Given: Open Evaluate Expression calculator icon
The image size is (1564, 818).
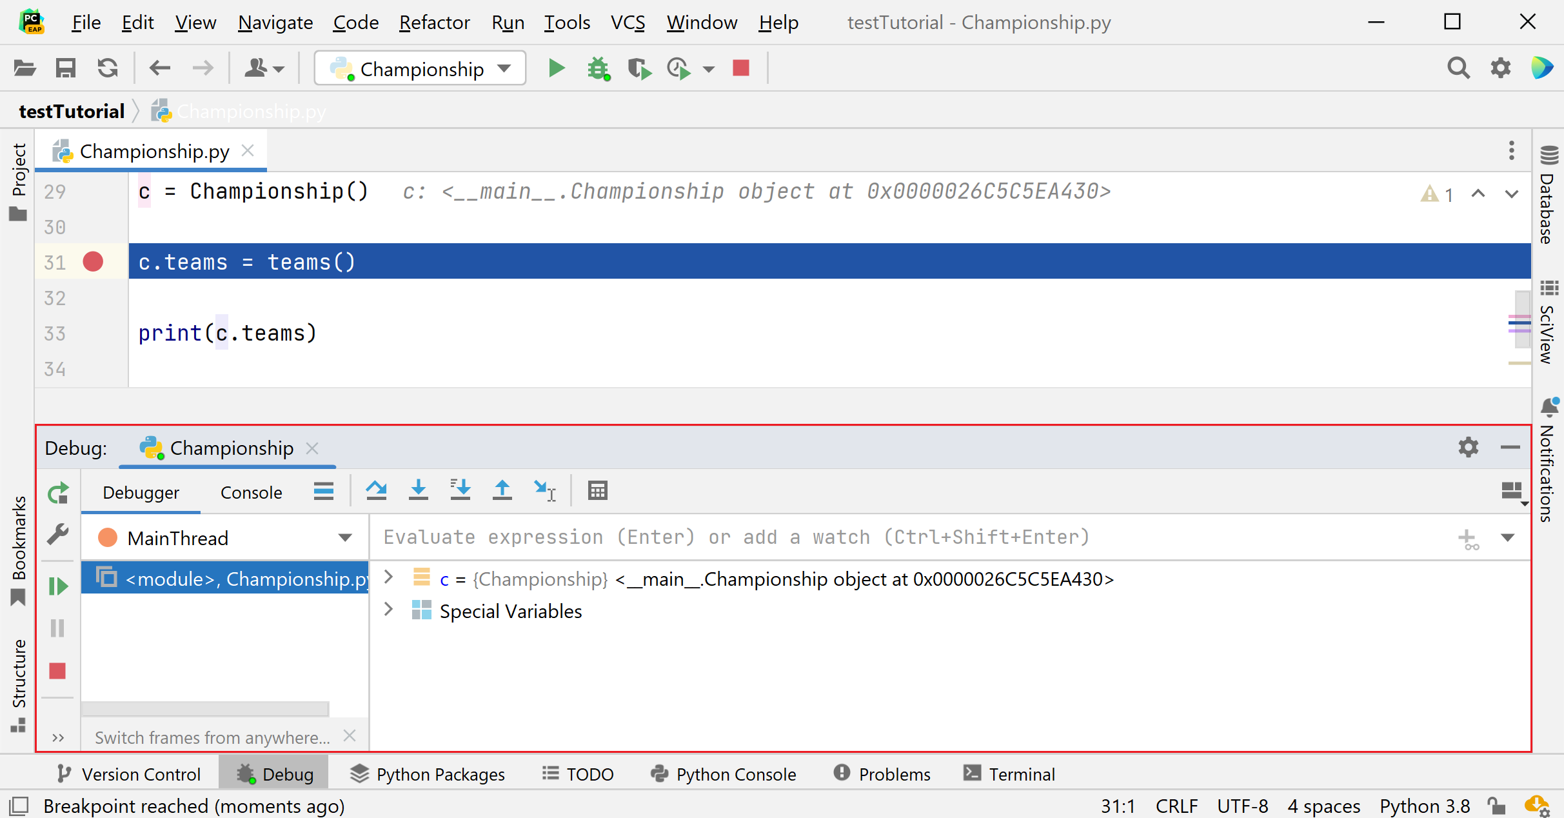Looking at the screenshot, I should point(597,491).
